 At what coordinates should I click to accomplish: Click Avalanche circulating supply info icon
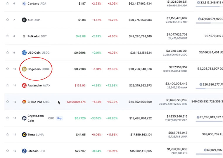[201, 84]
